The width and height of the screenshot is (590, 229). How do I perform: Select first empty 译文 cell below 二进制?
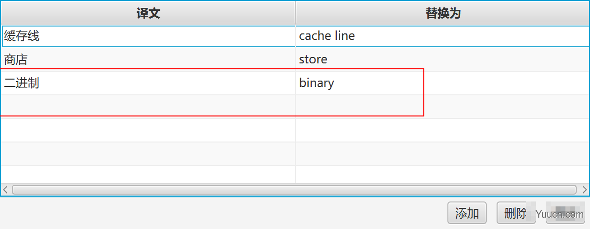[x=148, y=107]
